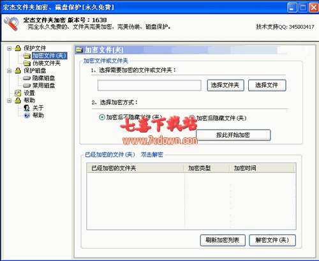Click the 解密文件(夹) button
This screenshot has width=319, height=261.
(x=272, y=240)
